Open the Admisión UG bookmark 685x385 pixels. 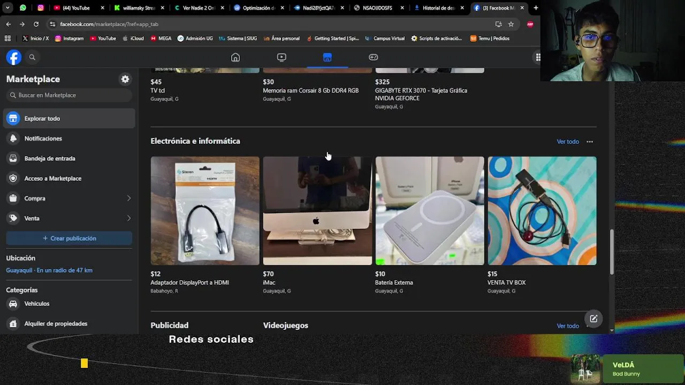195,38
